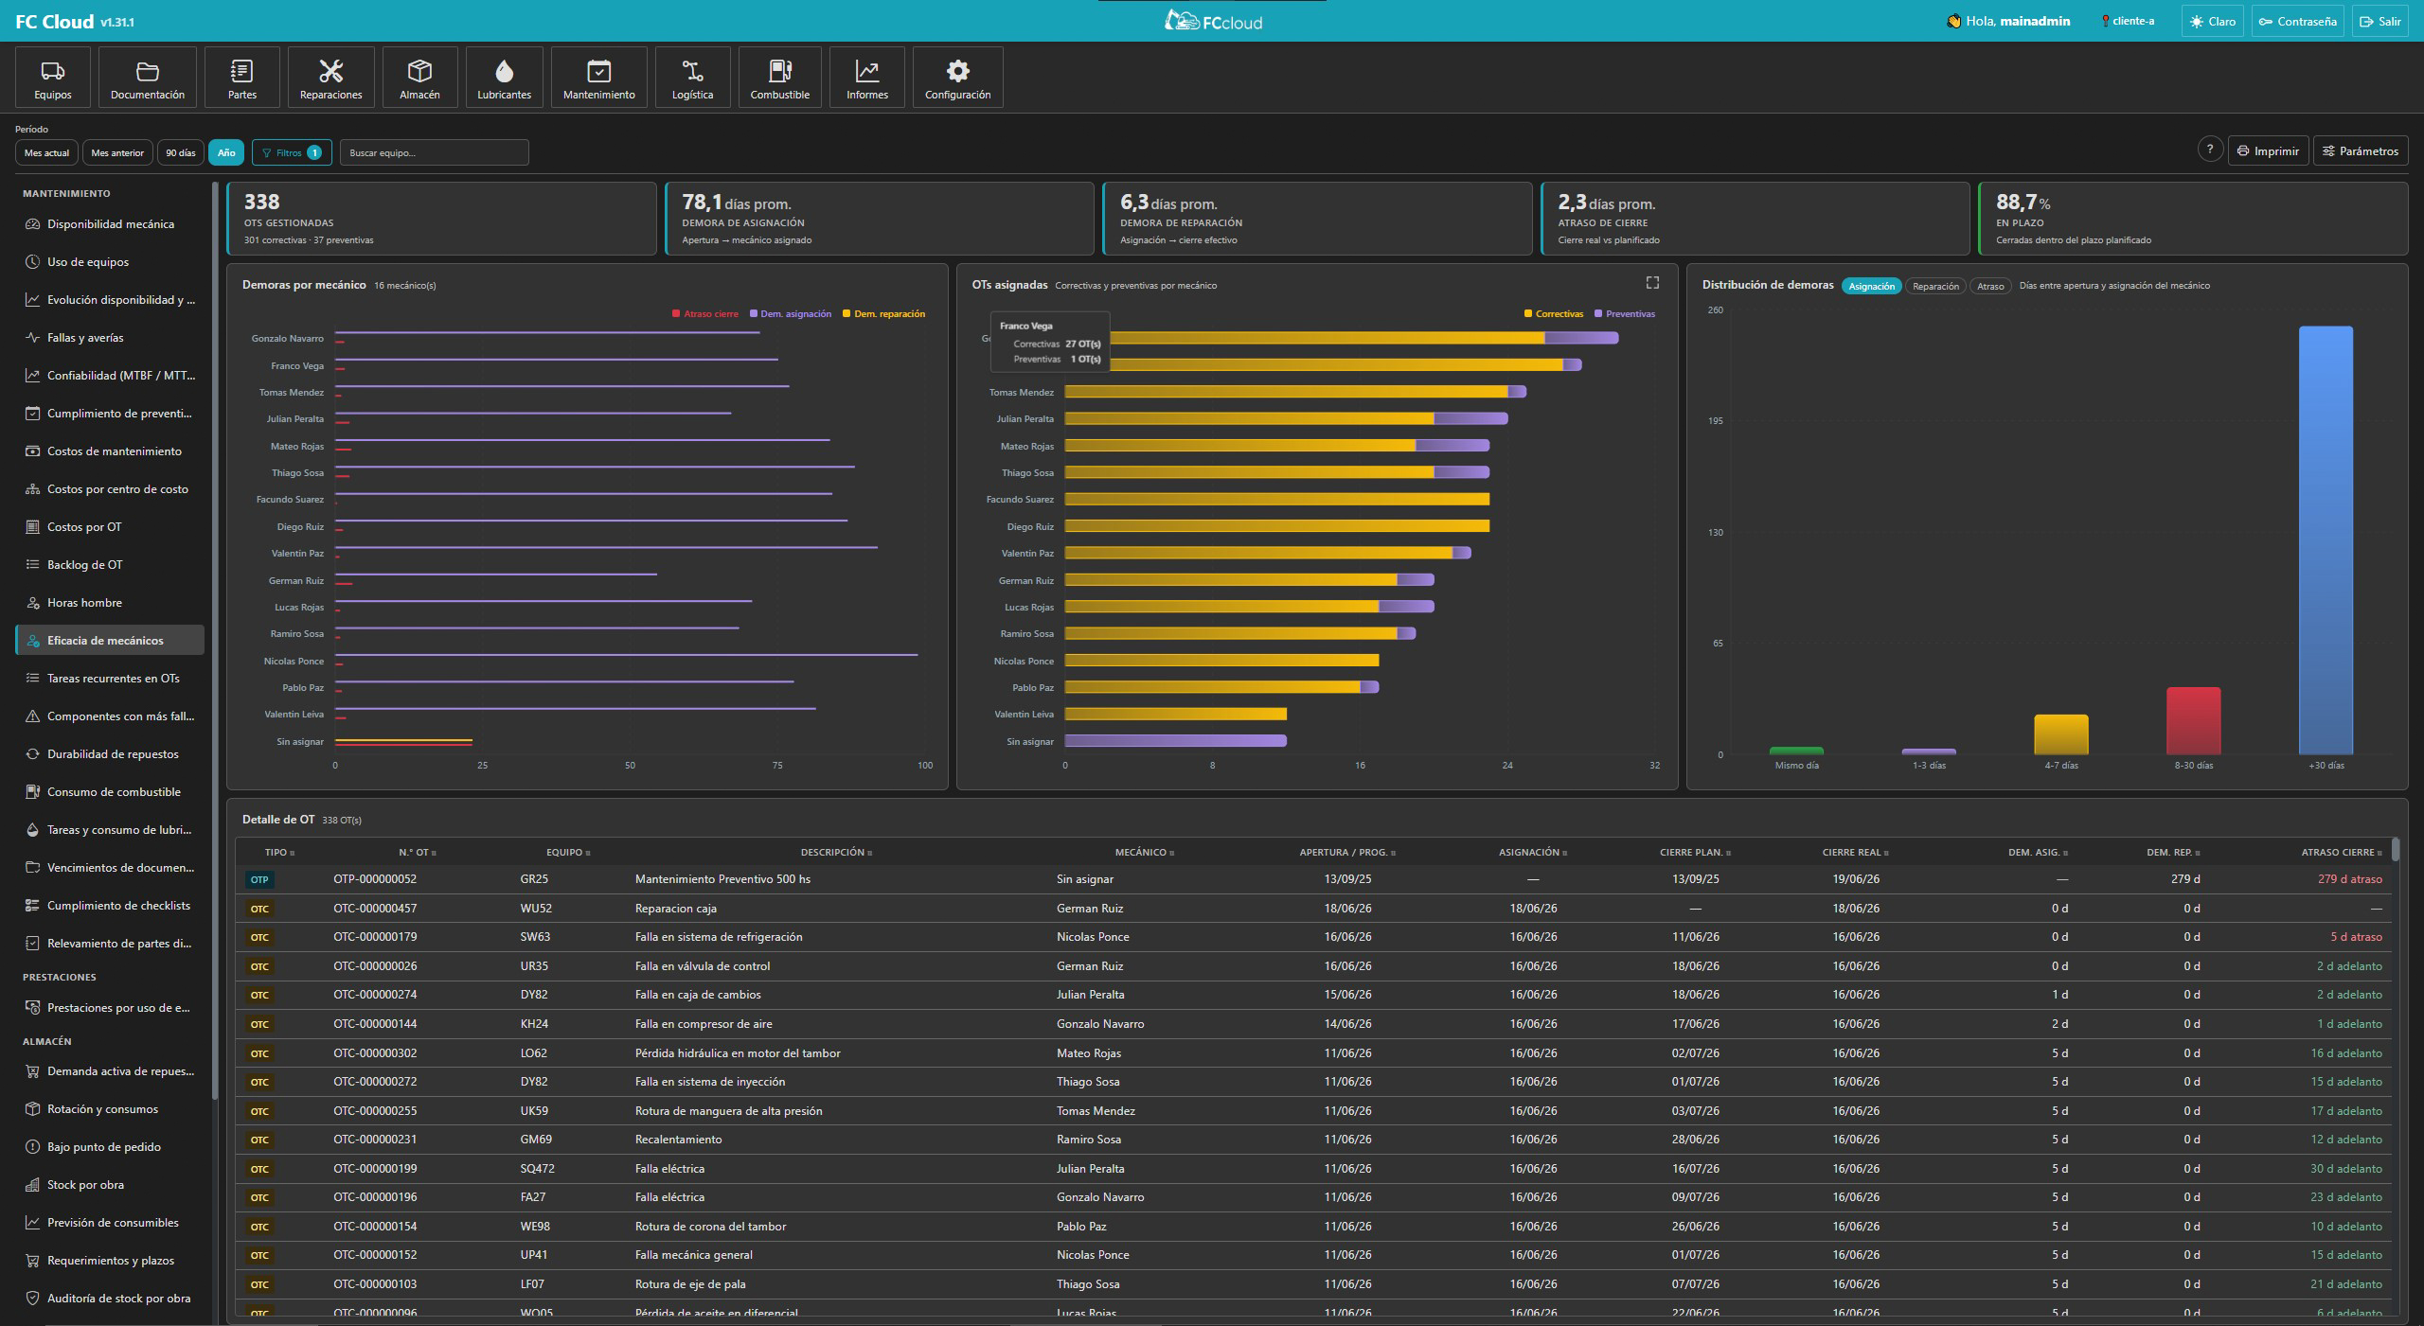Viewport: 2424px width, 1326px height.
Task: Click the help question mark icon
Action: (x=2209, y=150)
